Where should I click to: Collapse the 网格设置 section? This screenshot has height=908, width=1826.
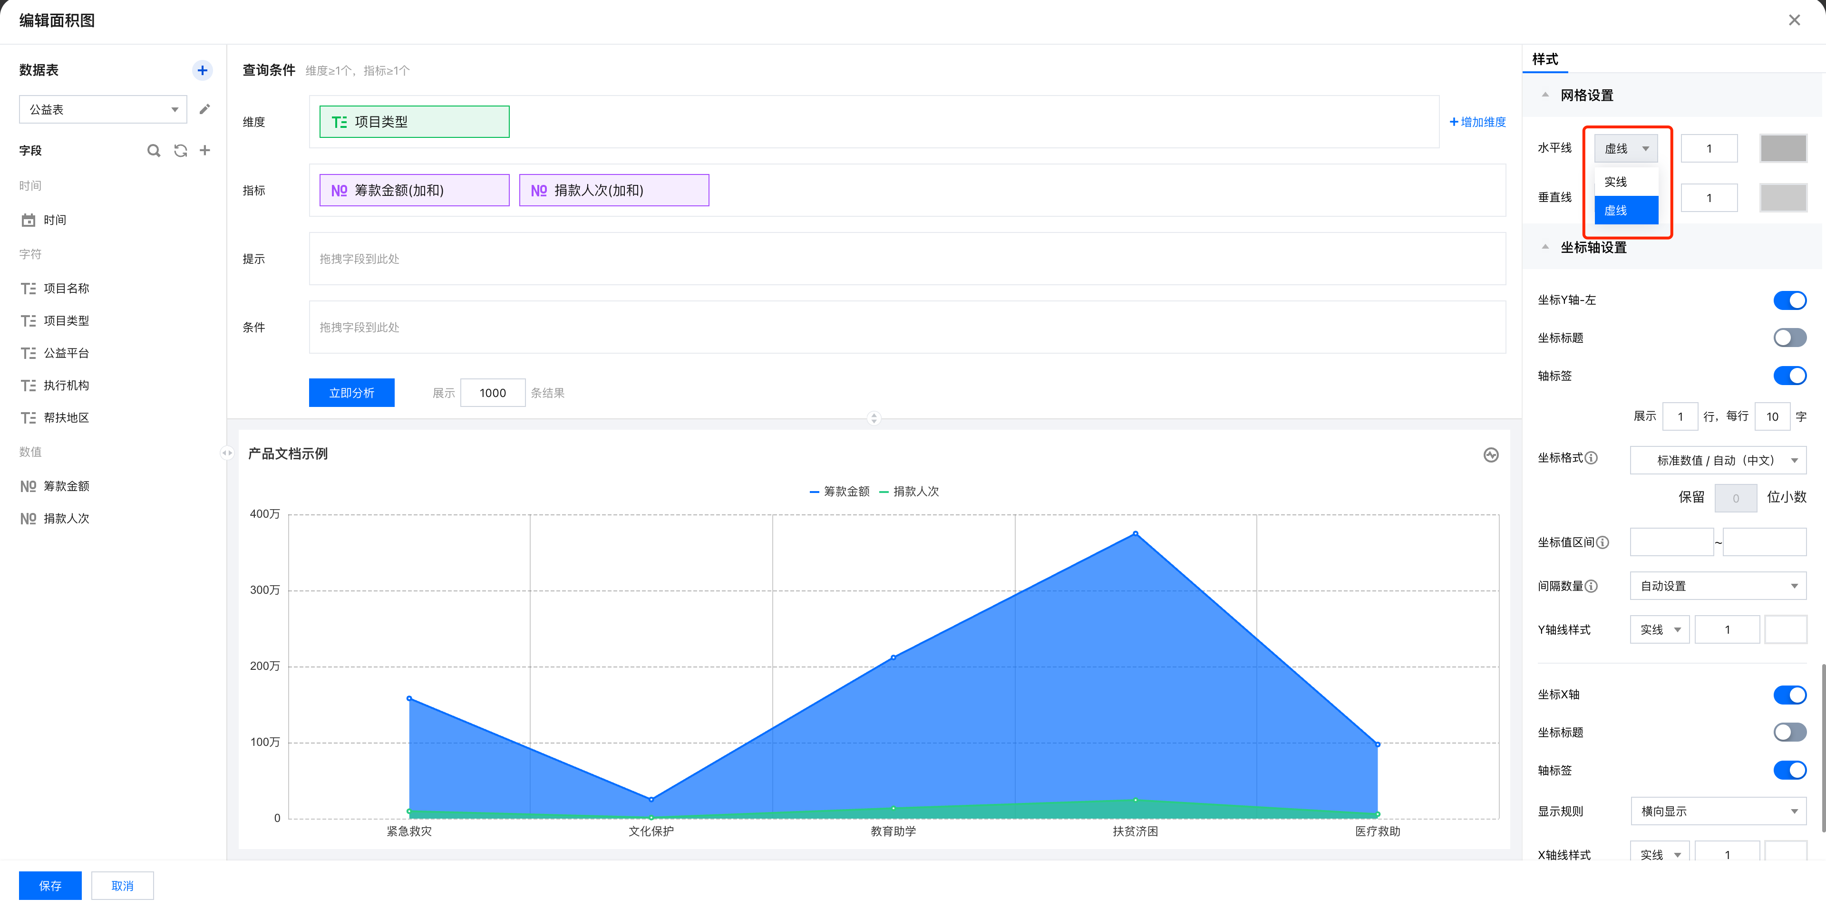point(1545,95)
